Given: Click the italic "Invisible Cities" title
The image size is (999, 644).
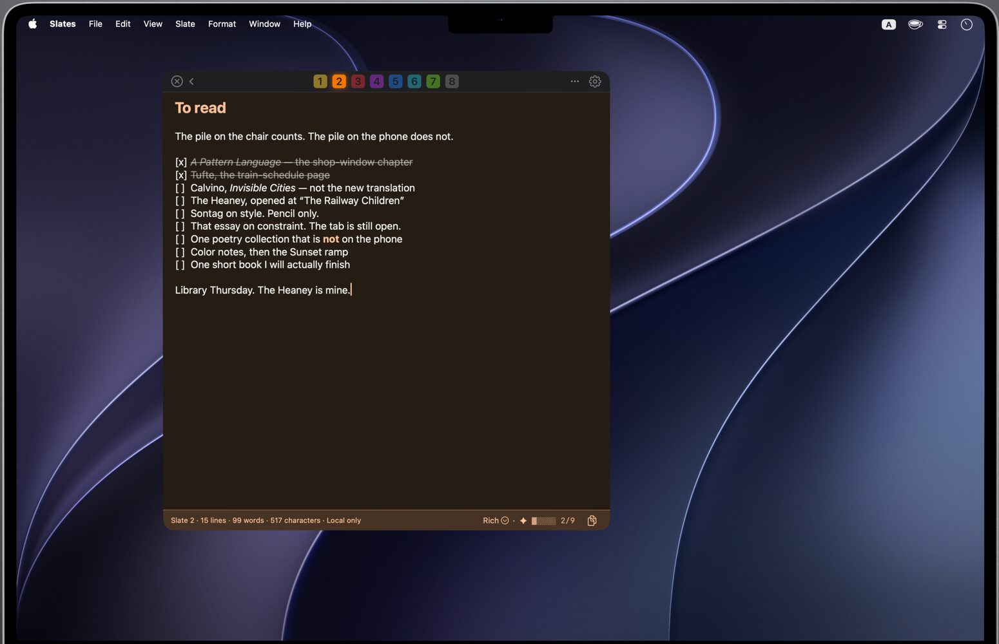Looking at the screenshot, I should (x=262, y=188).
